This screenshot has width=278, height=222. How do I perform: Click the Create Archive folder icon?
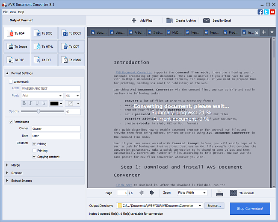pyautogui.click(x=169, y=20)
